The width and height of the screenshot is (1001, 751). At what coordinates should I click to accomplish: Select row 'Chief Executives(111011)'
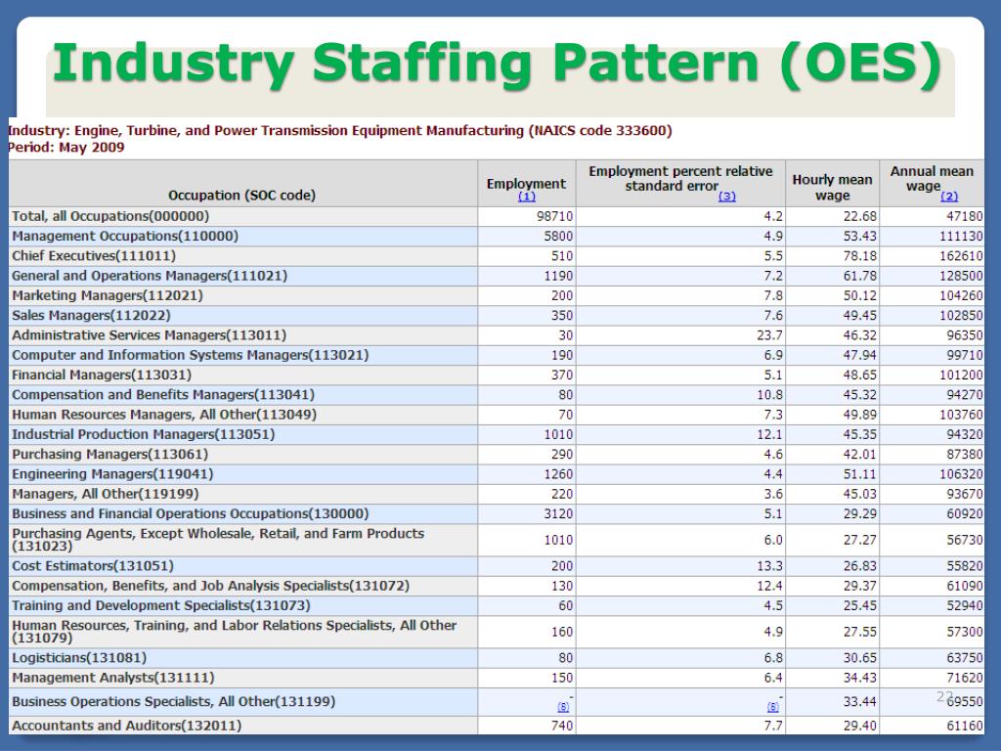[496, 256]
